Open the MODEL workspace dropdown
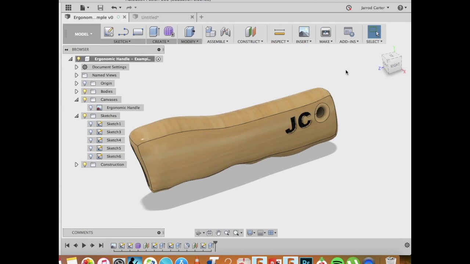Image resolution: width=470 pixels, height=264 pixels. [83, 34]
